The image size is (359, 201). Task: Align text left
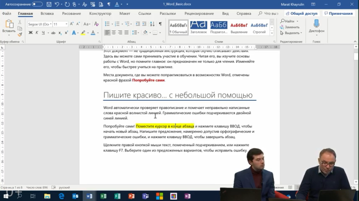pos(107,33)
